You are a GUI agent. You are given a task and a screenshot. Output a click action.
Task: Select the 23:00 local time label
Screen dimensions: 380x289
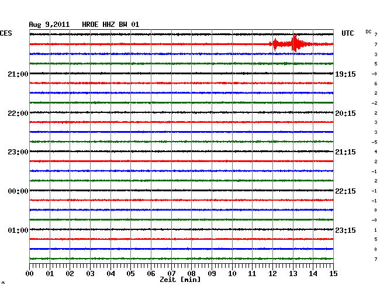point(18,152)
